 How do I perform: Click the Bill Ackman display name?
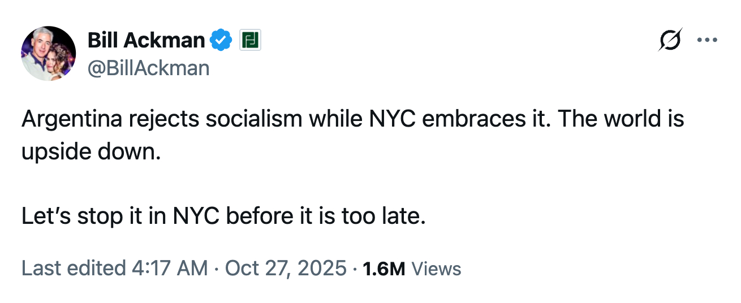(146, 40)
